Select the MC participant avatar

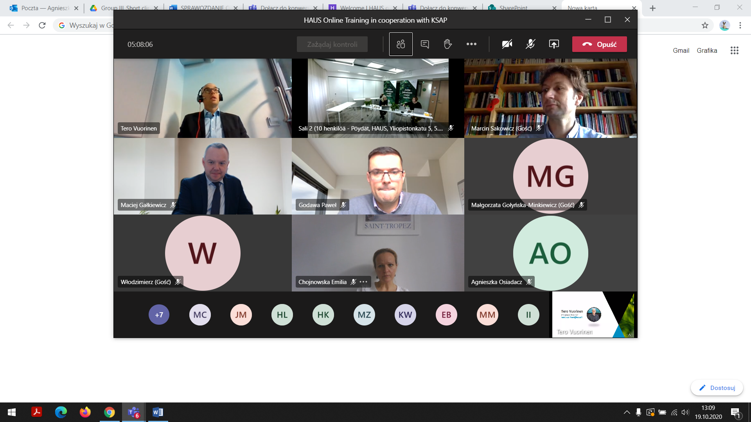coord(200,315)
